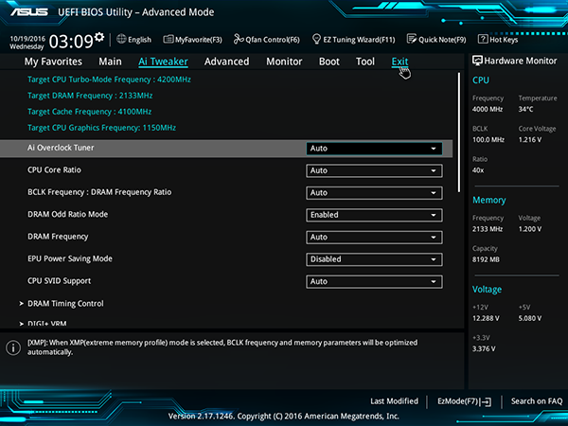
Task: Click the 34°C temperature value
Action: click(525, 109)
